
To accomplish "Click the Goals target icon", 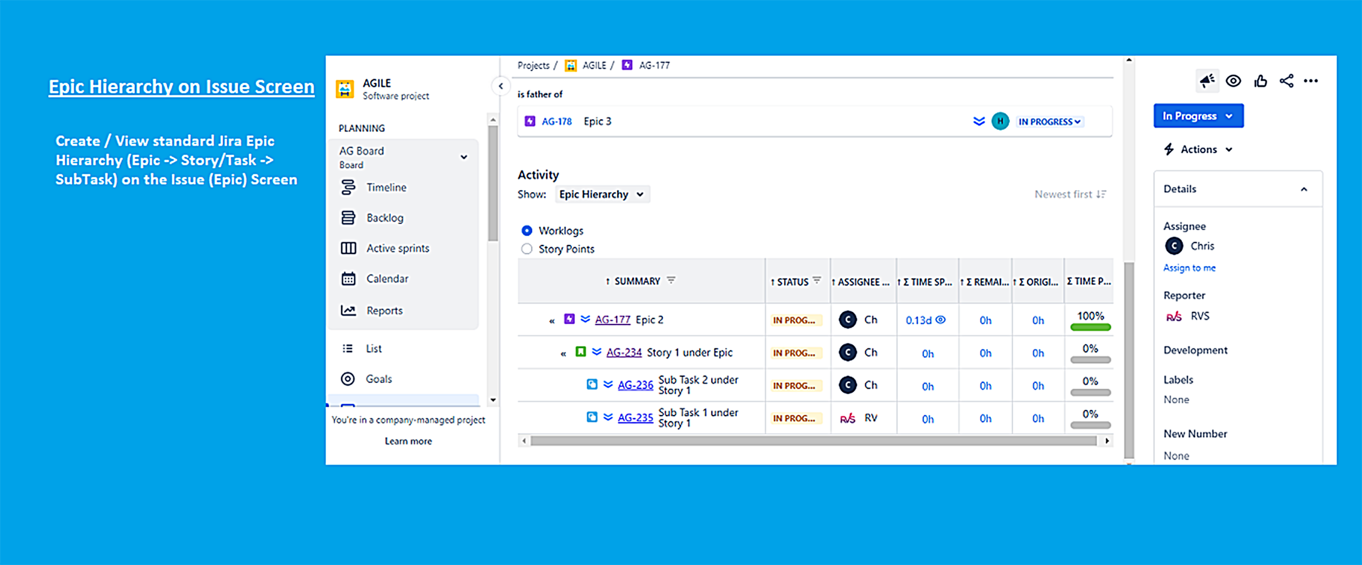I will [x=348, y=379].
